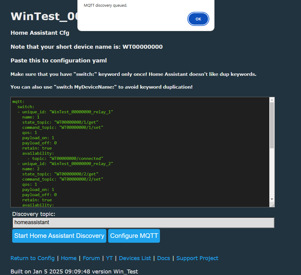This screenshot has width=301, height=275.
Task: Open the Forum link
Action: tap(91, 258)
